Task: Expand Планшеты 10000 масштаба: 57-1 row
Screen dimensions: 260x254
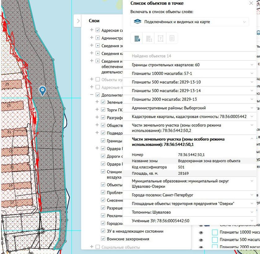Action: coord(190,74)
